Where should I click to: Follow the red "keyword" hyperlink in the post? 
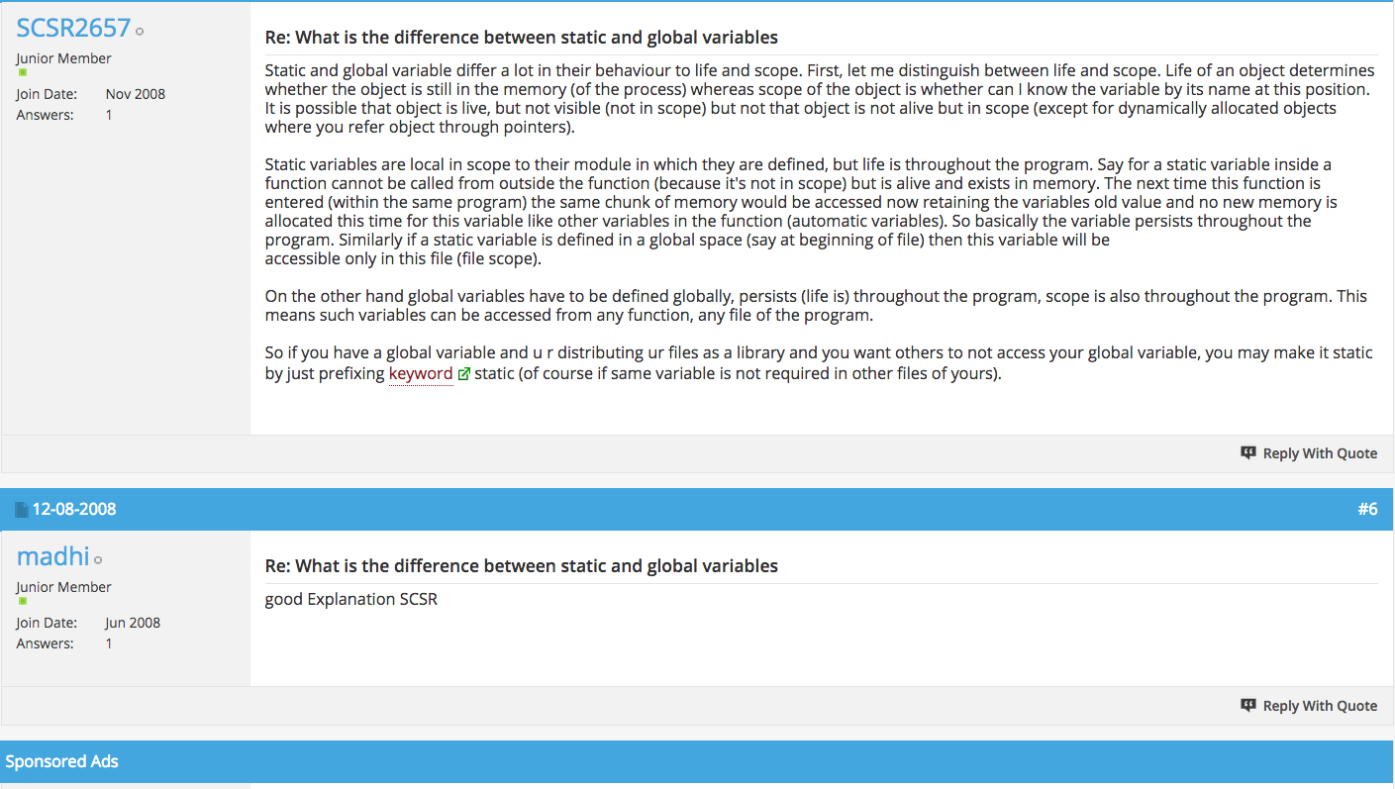click(421, 373)
